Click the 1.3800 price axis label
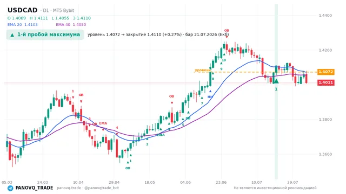 coord(325,120)
